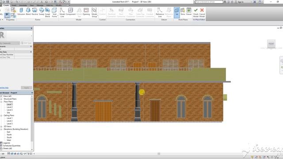Switch to the Create ribbon tab
The image size is (283, 159).
pos(6,5)
